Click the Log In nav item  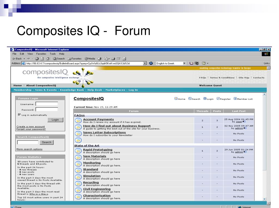click(133, 90)
